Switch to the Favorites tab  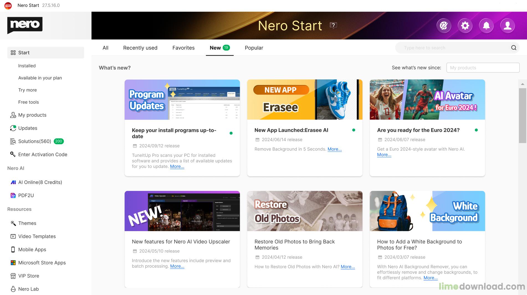click(x=183, y=48)
